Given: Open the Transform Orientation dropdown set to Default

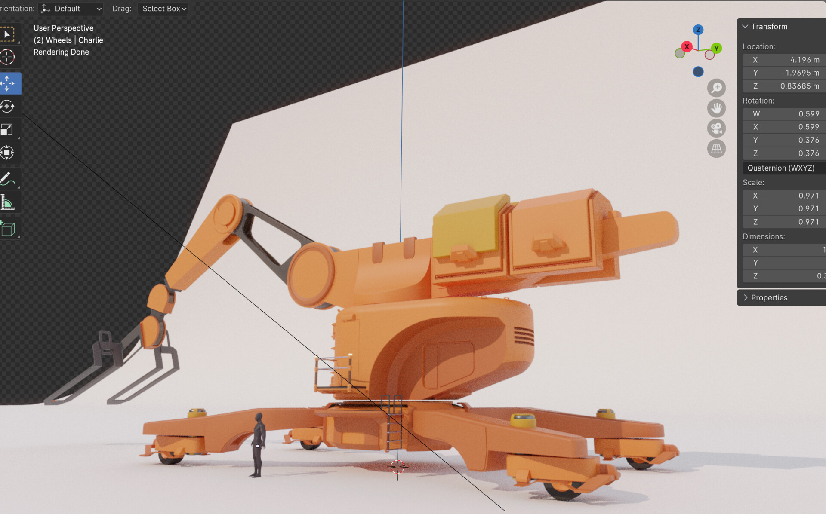Looking at the screenshot, I should coord(71,8).
